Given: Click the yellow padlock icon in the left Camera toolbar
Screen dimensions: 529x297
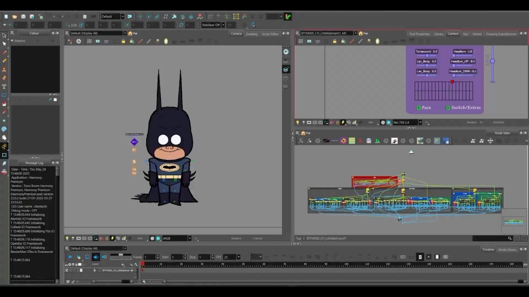Looking at the screenshot, I should pos(123,41).
